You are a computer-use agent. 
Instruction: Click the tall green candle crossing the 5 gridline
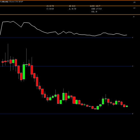(24, 72)
